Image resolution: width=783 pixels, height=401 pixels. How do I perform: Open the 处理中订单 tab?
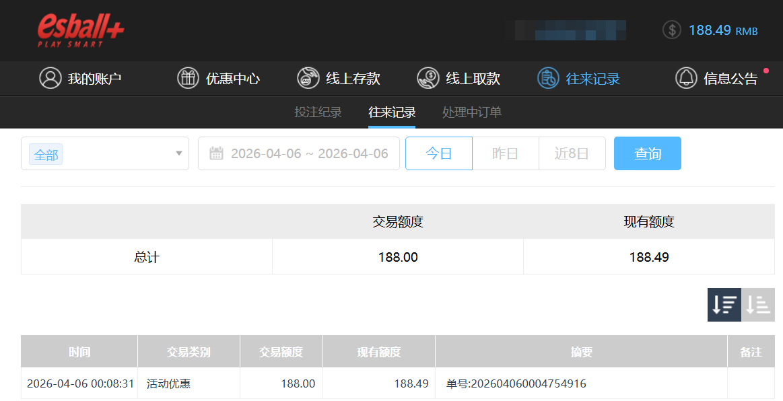click(471, 112)
